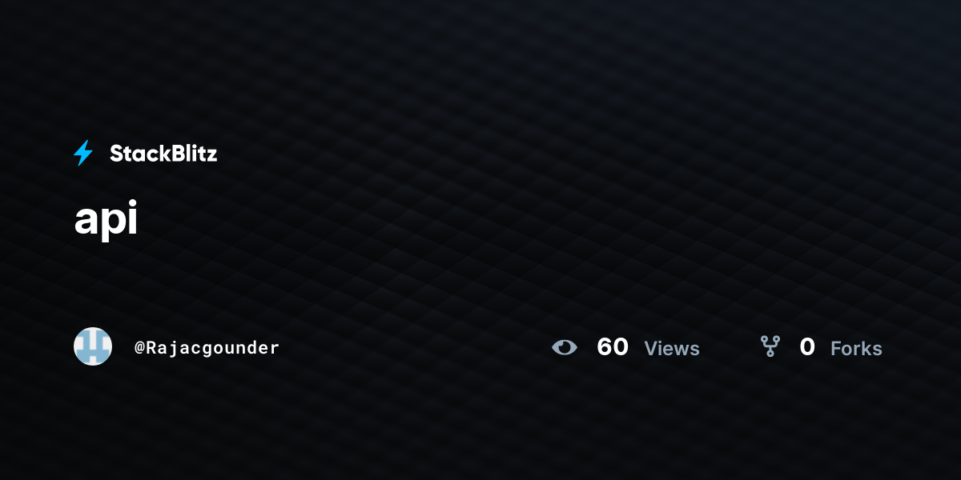Select the number 0 before Forks
The image size is (961, 480).
[x=807, y=347]
